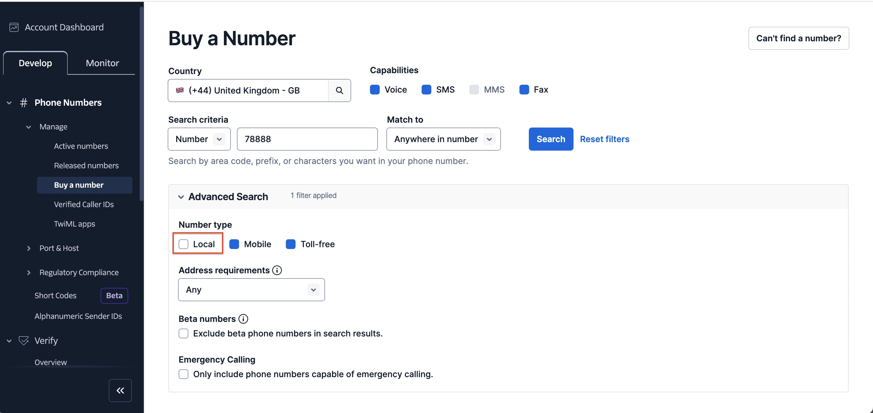Enable the Local number type checkbox
The width and height of the screenshot is (873, 413).
(183, 244)
